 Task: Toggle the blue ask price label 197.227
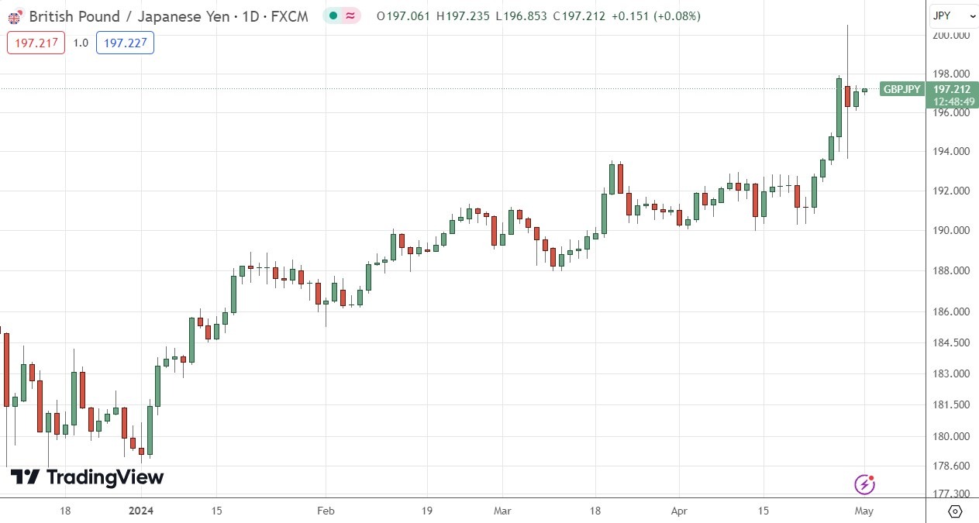125,43
